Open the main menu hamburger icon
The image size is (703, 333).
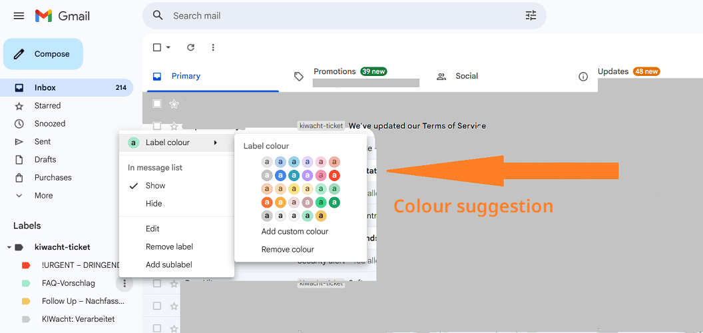pos(19,16)
